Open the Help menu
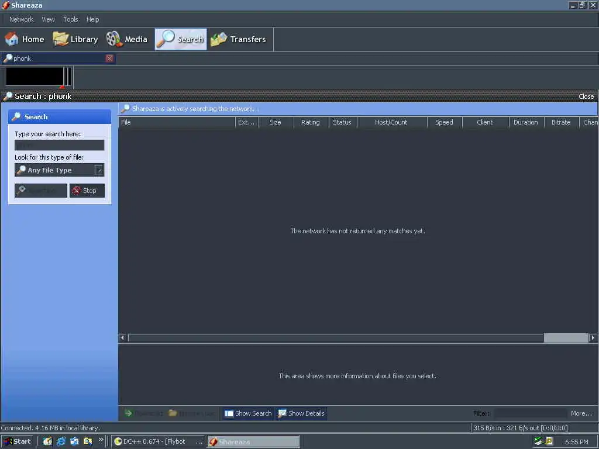Viewport: 599px width, 449px height. [x=92, y=19]
